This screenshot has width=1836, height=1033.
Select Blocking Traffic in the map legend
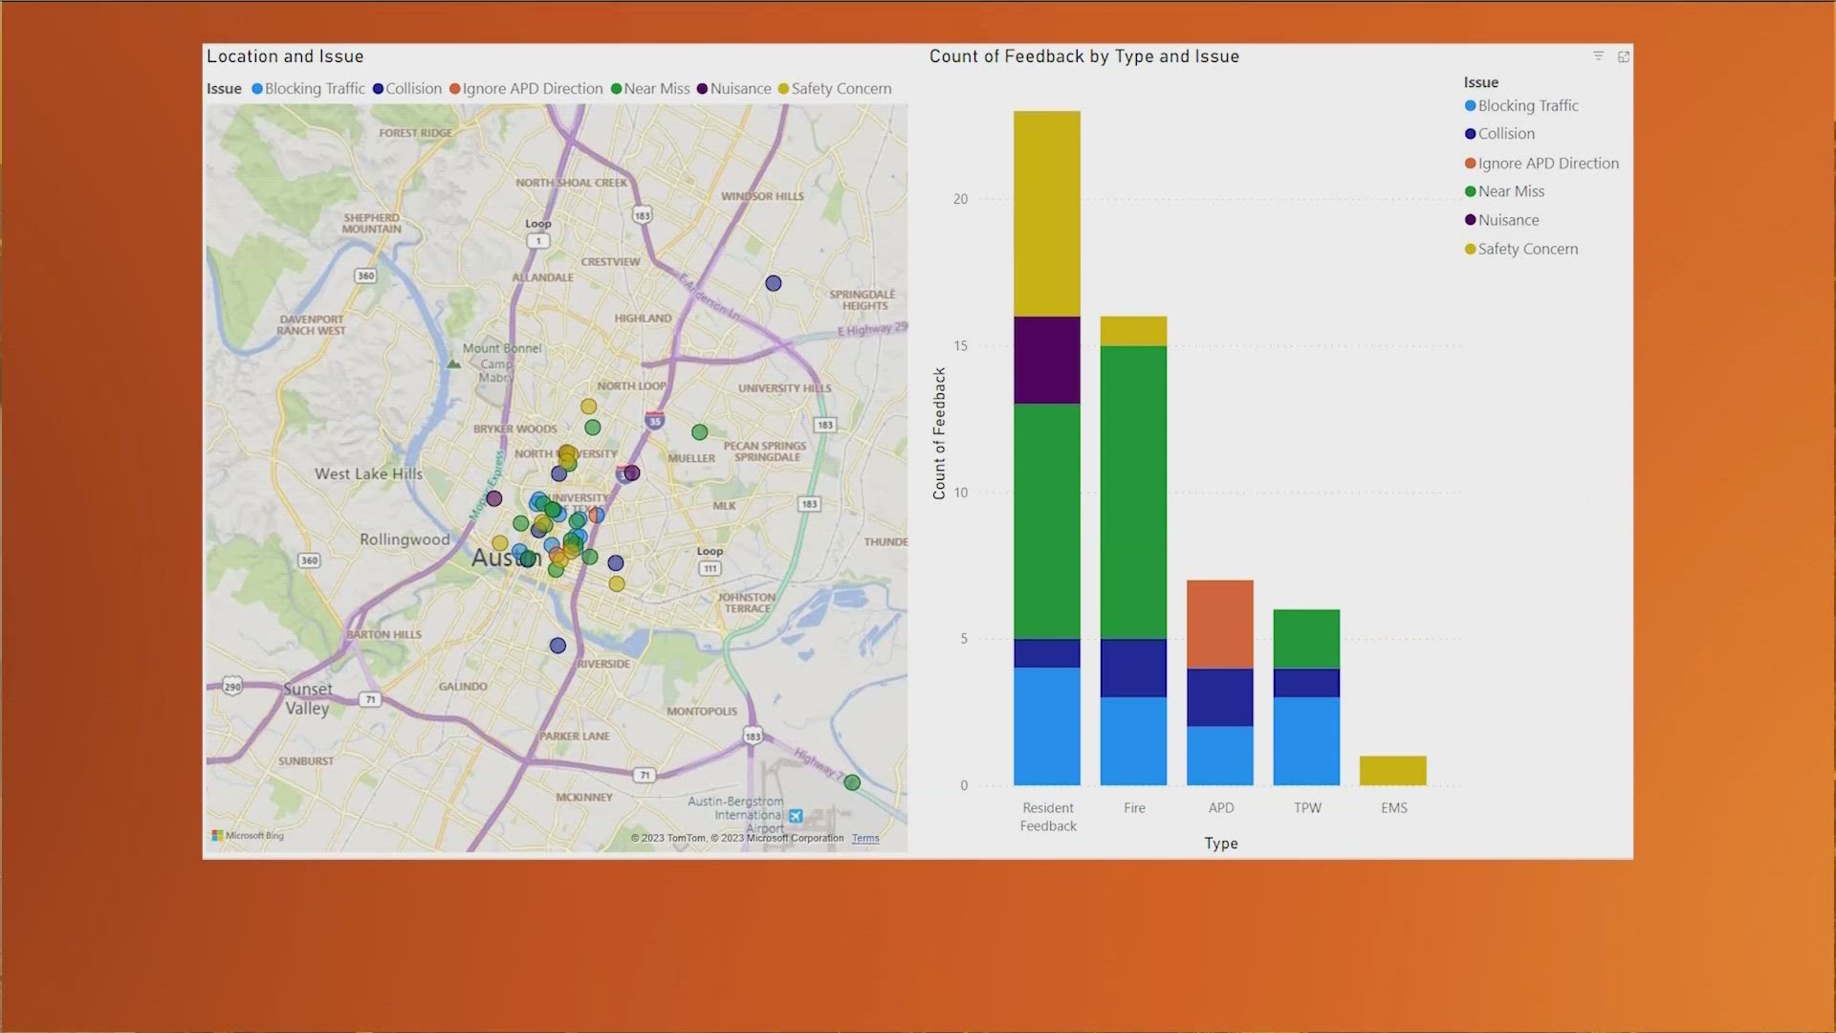point(308,89)
